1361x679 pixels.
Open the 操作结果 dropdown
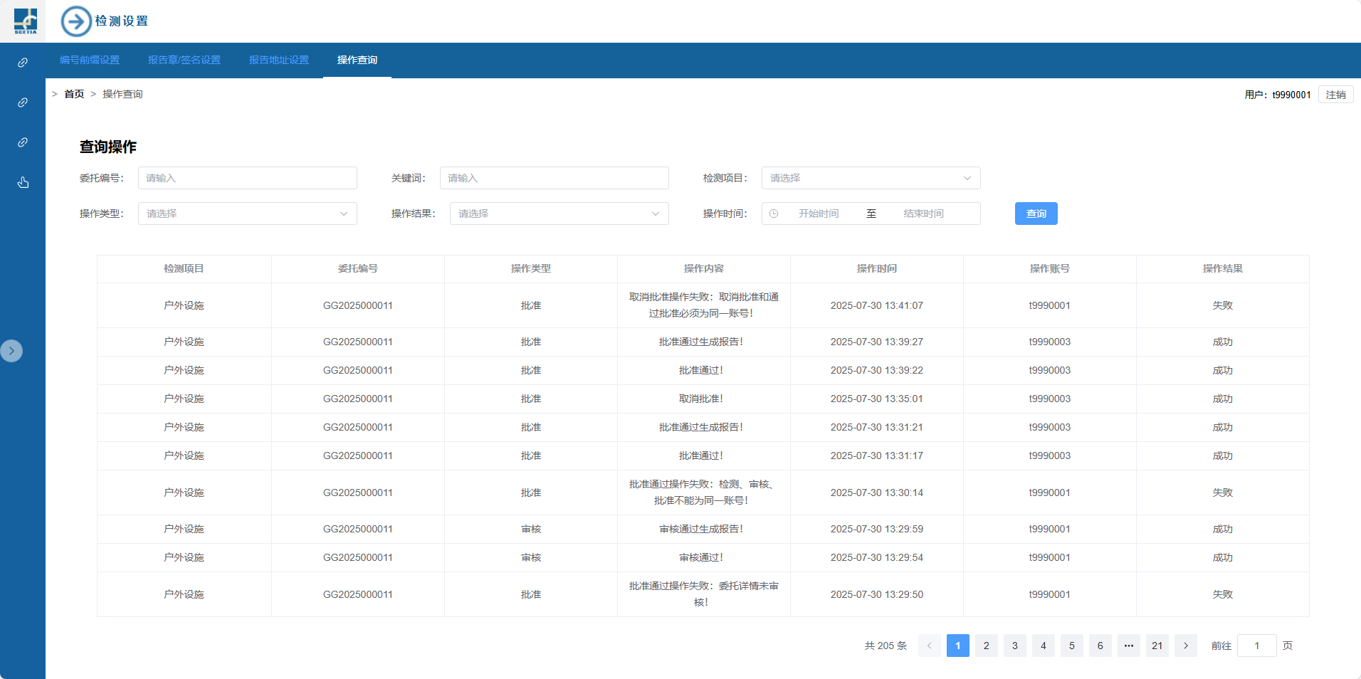pos(559,214)
